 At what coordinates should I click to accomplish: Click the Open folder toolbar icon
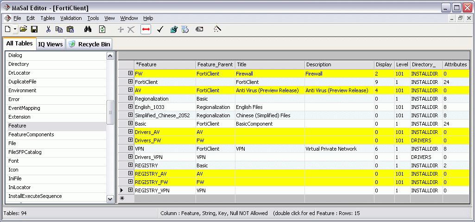tap(23, 29)
